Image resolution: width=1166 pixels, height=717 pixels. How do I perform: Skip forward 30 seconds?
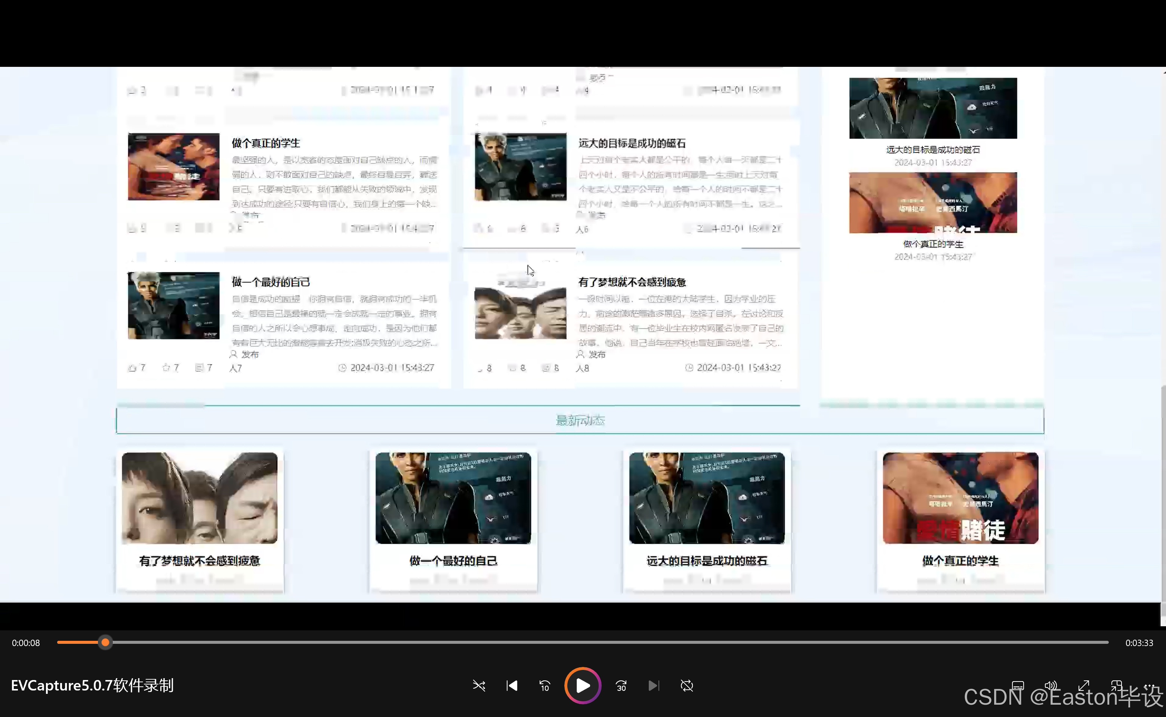[621, 686]
